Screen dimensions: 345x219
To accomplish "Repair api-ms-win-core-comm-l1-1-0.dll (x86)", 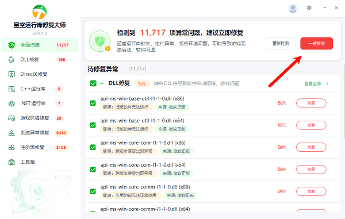I will (x=311, y=191).
